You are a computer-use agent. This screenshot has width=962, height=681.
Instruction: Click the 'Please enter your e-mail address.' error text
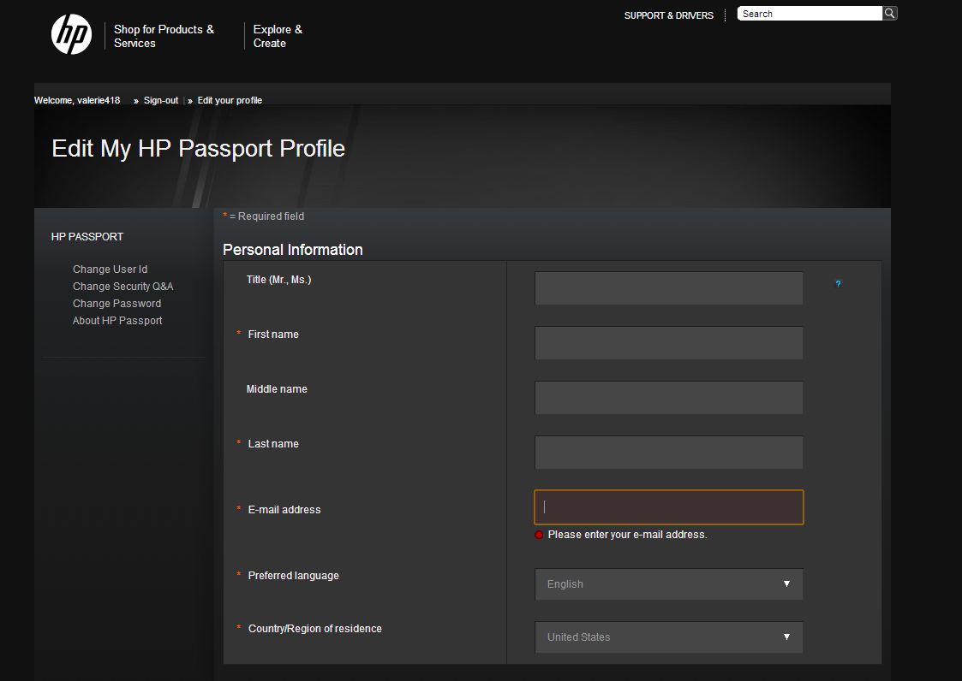point(627,535)
